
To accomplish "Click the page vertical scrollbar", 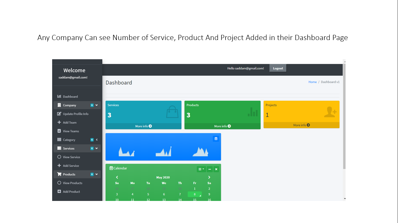I will point(344,116).
